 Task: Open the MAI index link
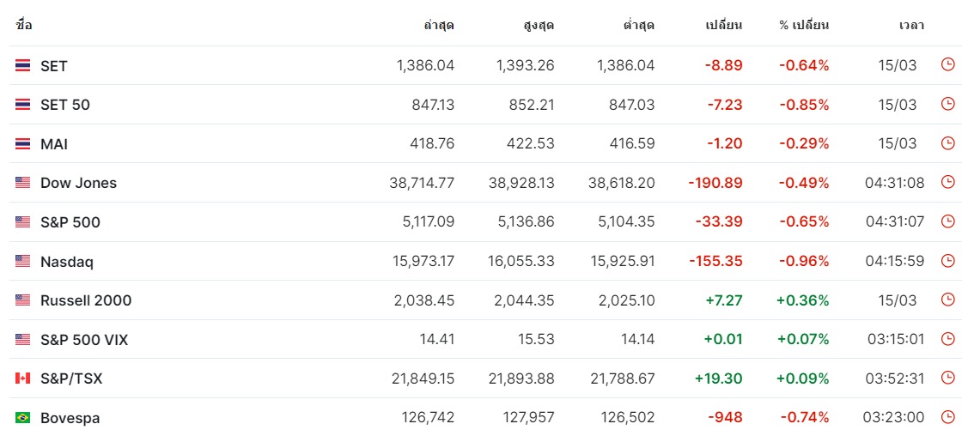54,144
